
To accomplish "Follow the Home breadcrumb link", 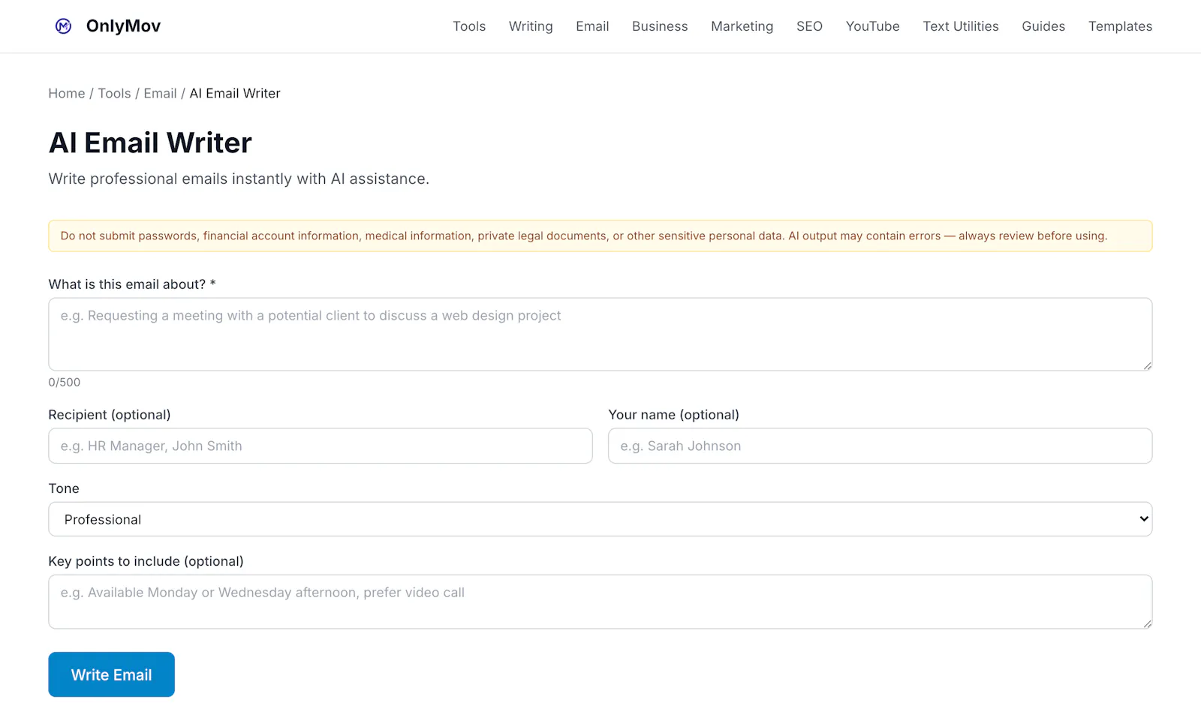I will pyautogui.click(x=67, y=94).
